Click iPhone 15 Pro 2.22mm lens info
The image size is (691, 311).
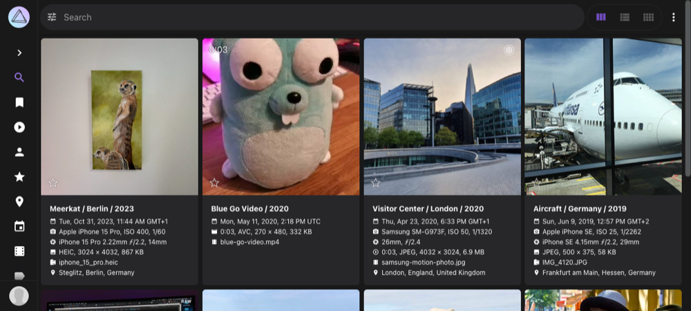point(113,242)
